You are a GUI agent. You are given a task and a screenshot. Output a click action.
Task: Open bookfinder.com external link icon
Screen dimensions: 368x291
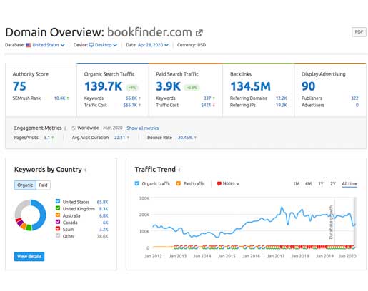[x=199, y=33]
